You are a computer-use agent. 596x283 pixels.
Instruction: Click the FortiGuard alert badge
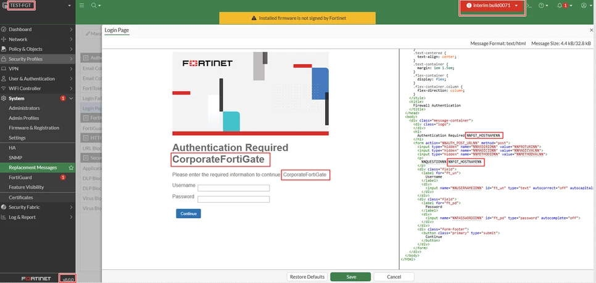coord(63,178)
